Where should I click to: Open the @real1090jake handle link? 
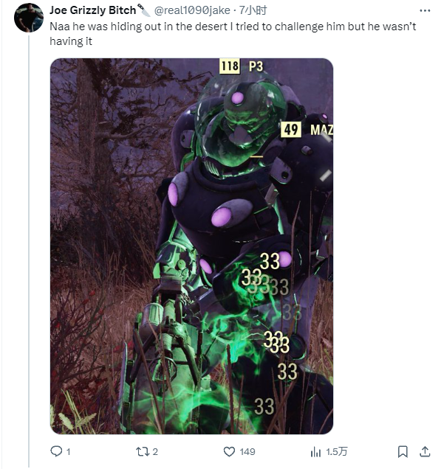click(x=191, y=10)
